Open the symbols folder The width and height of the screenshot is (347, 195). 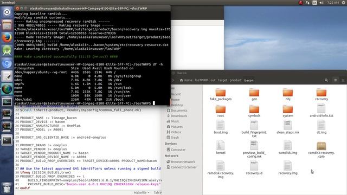[x=254, y=111]
